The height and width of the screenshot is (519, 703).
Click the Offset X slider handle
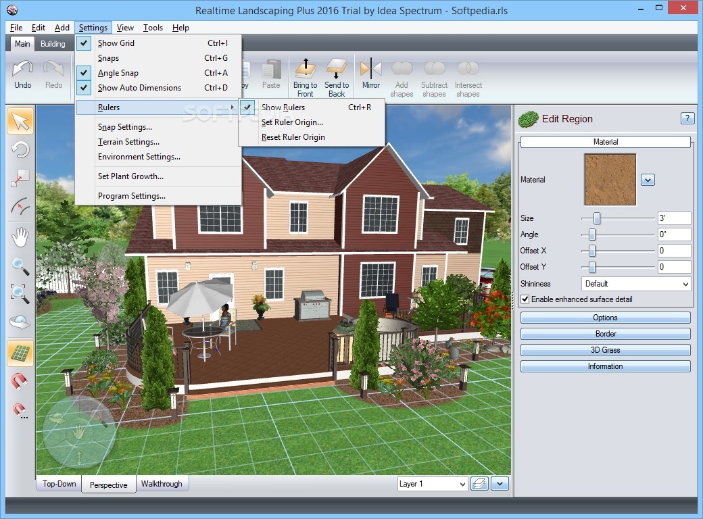coord(592,251)
